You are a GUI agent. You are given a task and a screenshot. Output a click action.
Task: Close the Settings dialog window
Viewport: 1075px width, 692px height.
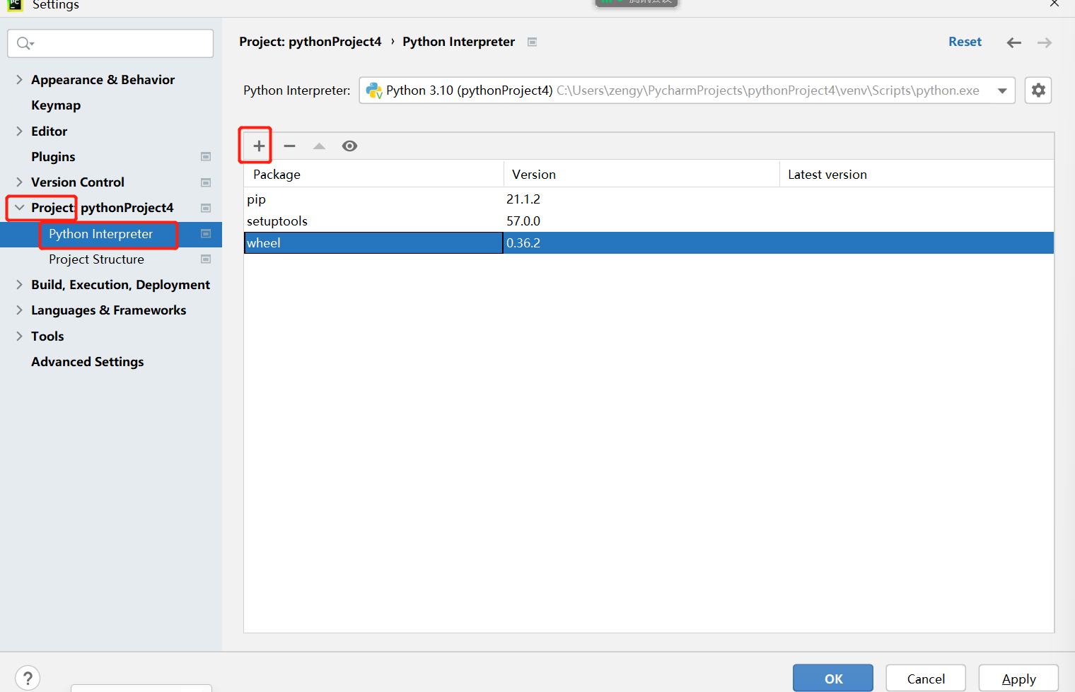coord(1054,4)
